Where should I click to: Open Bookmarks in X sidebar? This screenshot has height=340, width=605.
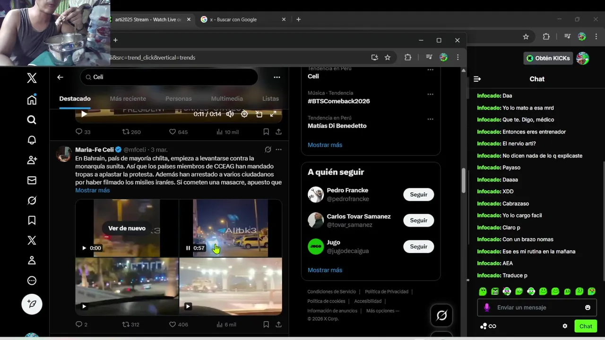point(32,221)
